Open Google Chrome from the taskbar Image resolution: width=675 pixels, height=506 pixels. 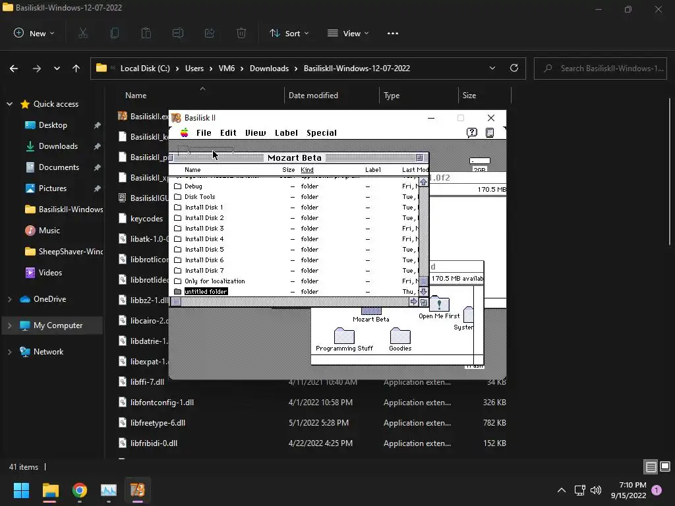point(80,490)
